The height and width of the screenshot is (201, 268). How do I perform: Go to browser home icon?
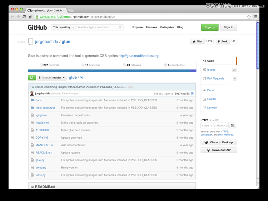pyautogui.click(x=30, y=17)
